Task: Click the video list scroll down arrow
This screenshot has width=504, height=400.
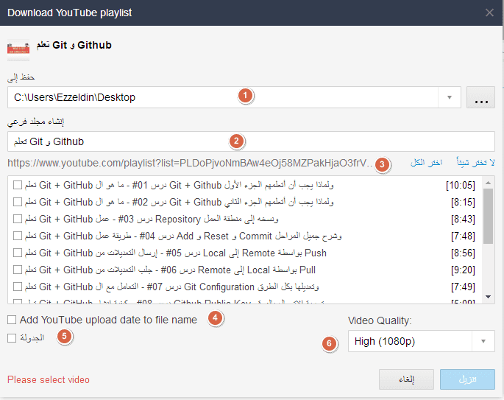Action: click(489, 297)
